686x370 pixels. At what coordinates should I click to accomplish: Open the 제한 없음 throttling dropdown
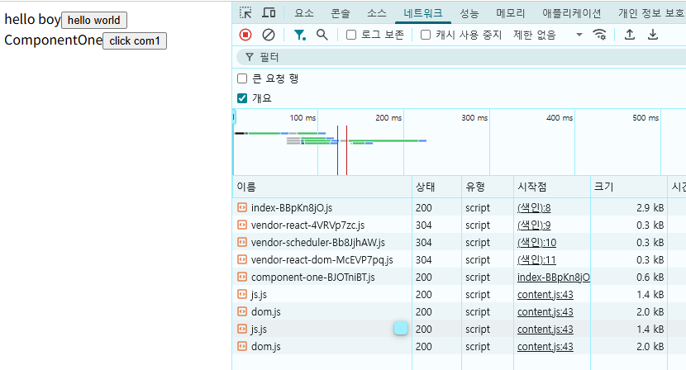[x=548, y=35]
